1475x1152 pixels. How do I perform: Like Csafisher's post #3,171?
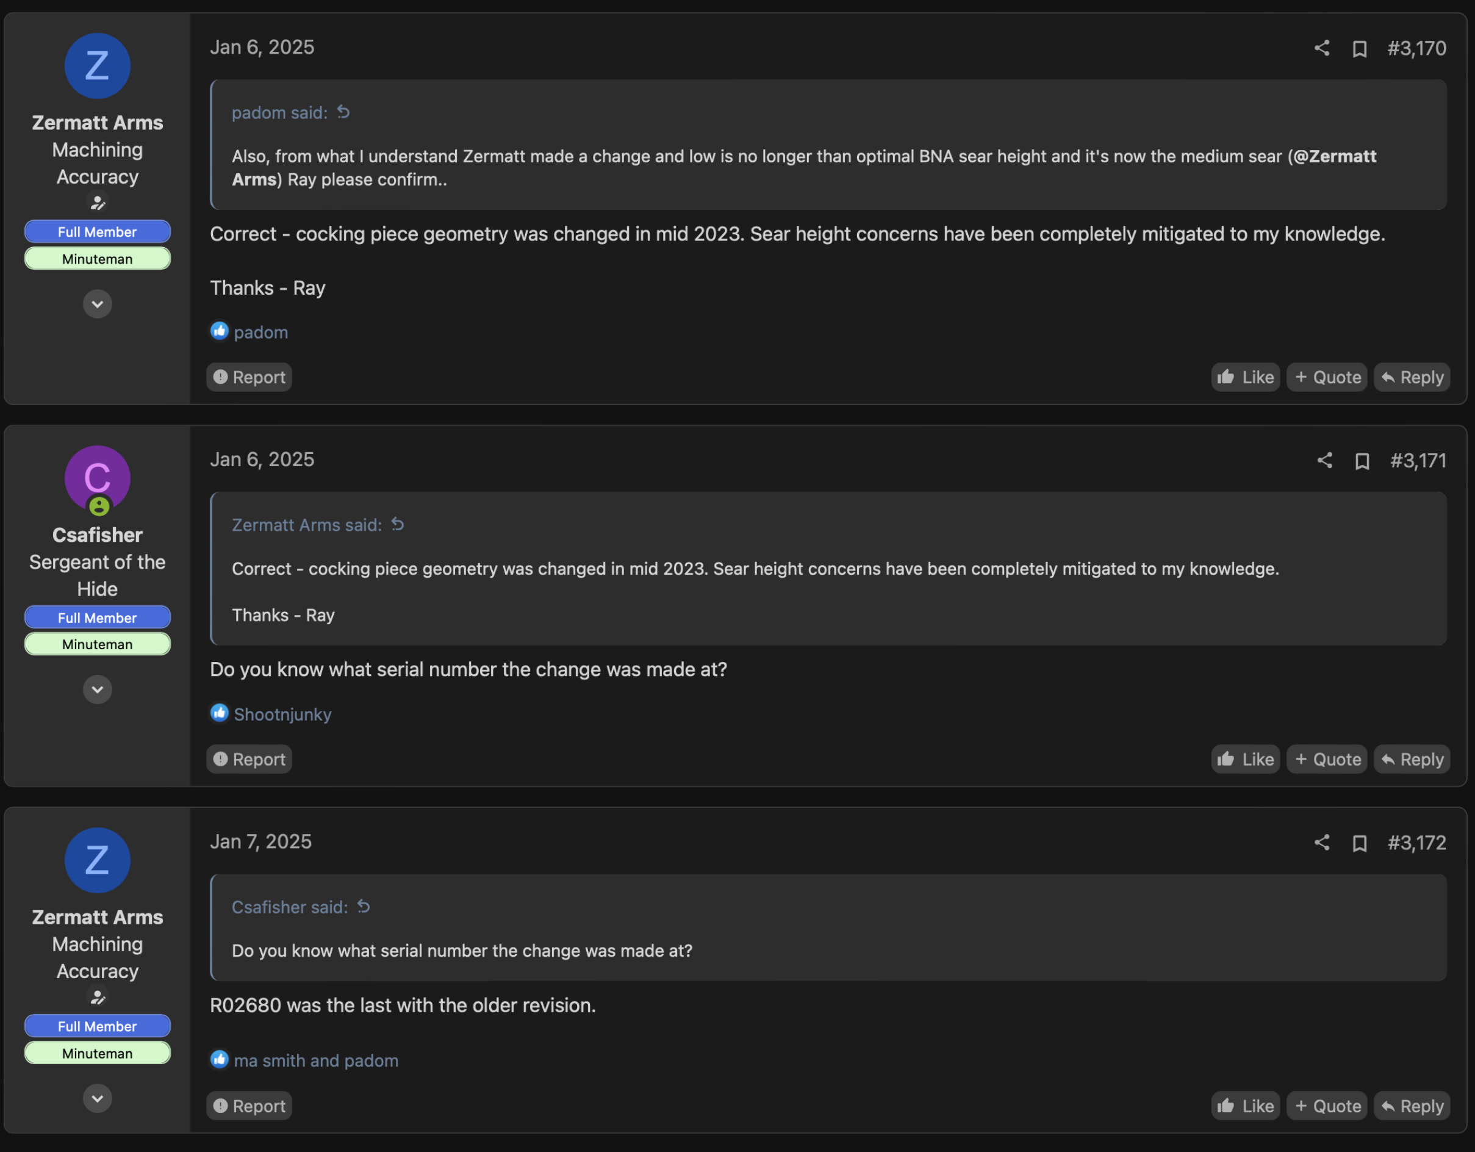[1246, 760]
